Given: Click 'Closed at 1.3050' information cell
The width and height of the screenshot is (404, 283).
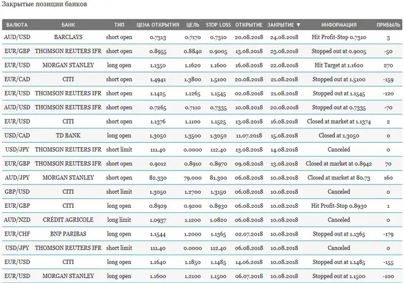Looking at the screenshot, I should tap(339, 136).
